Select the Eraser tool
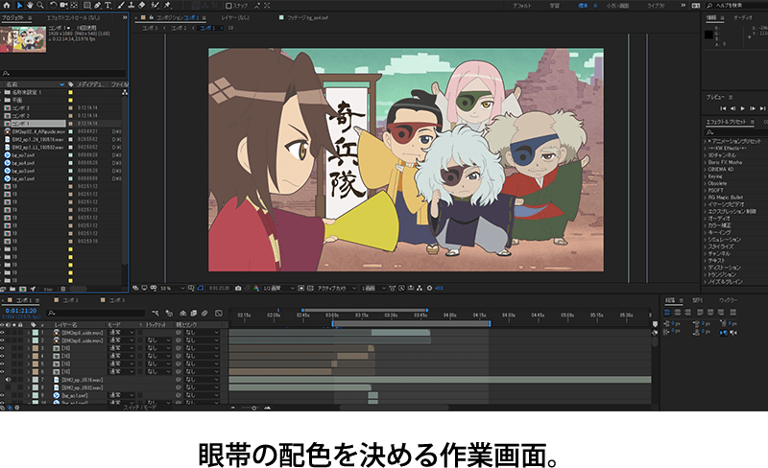 [x=141, y=5]
